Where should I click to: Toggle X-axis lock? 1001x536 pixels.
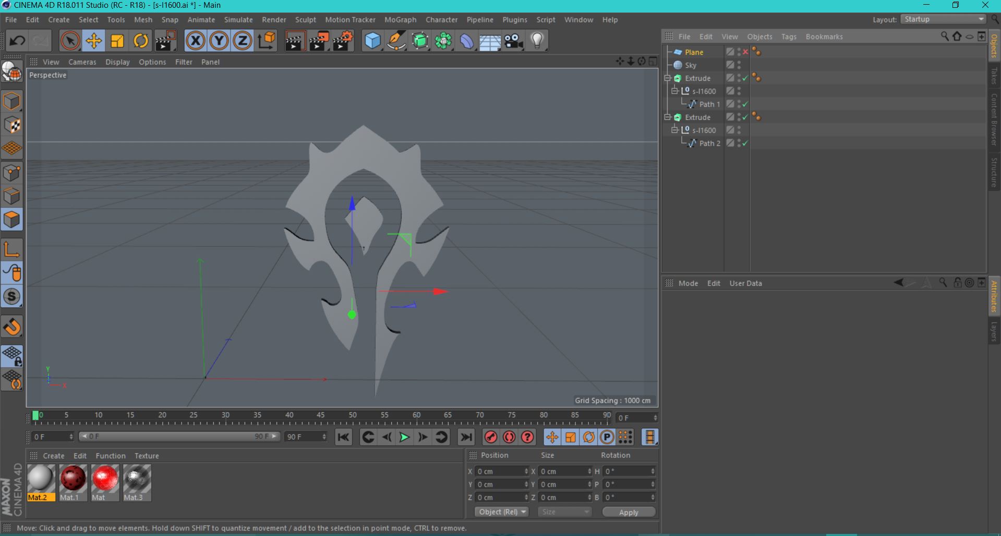(196, 41)
